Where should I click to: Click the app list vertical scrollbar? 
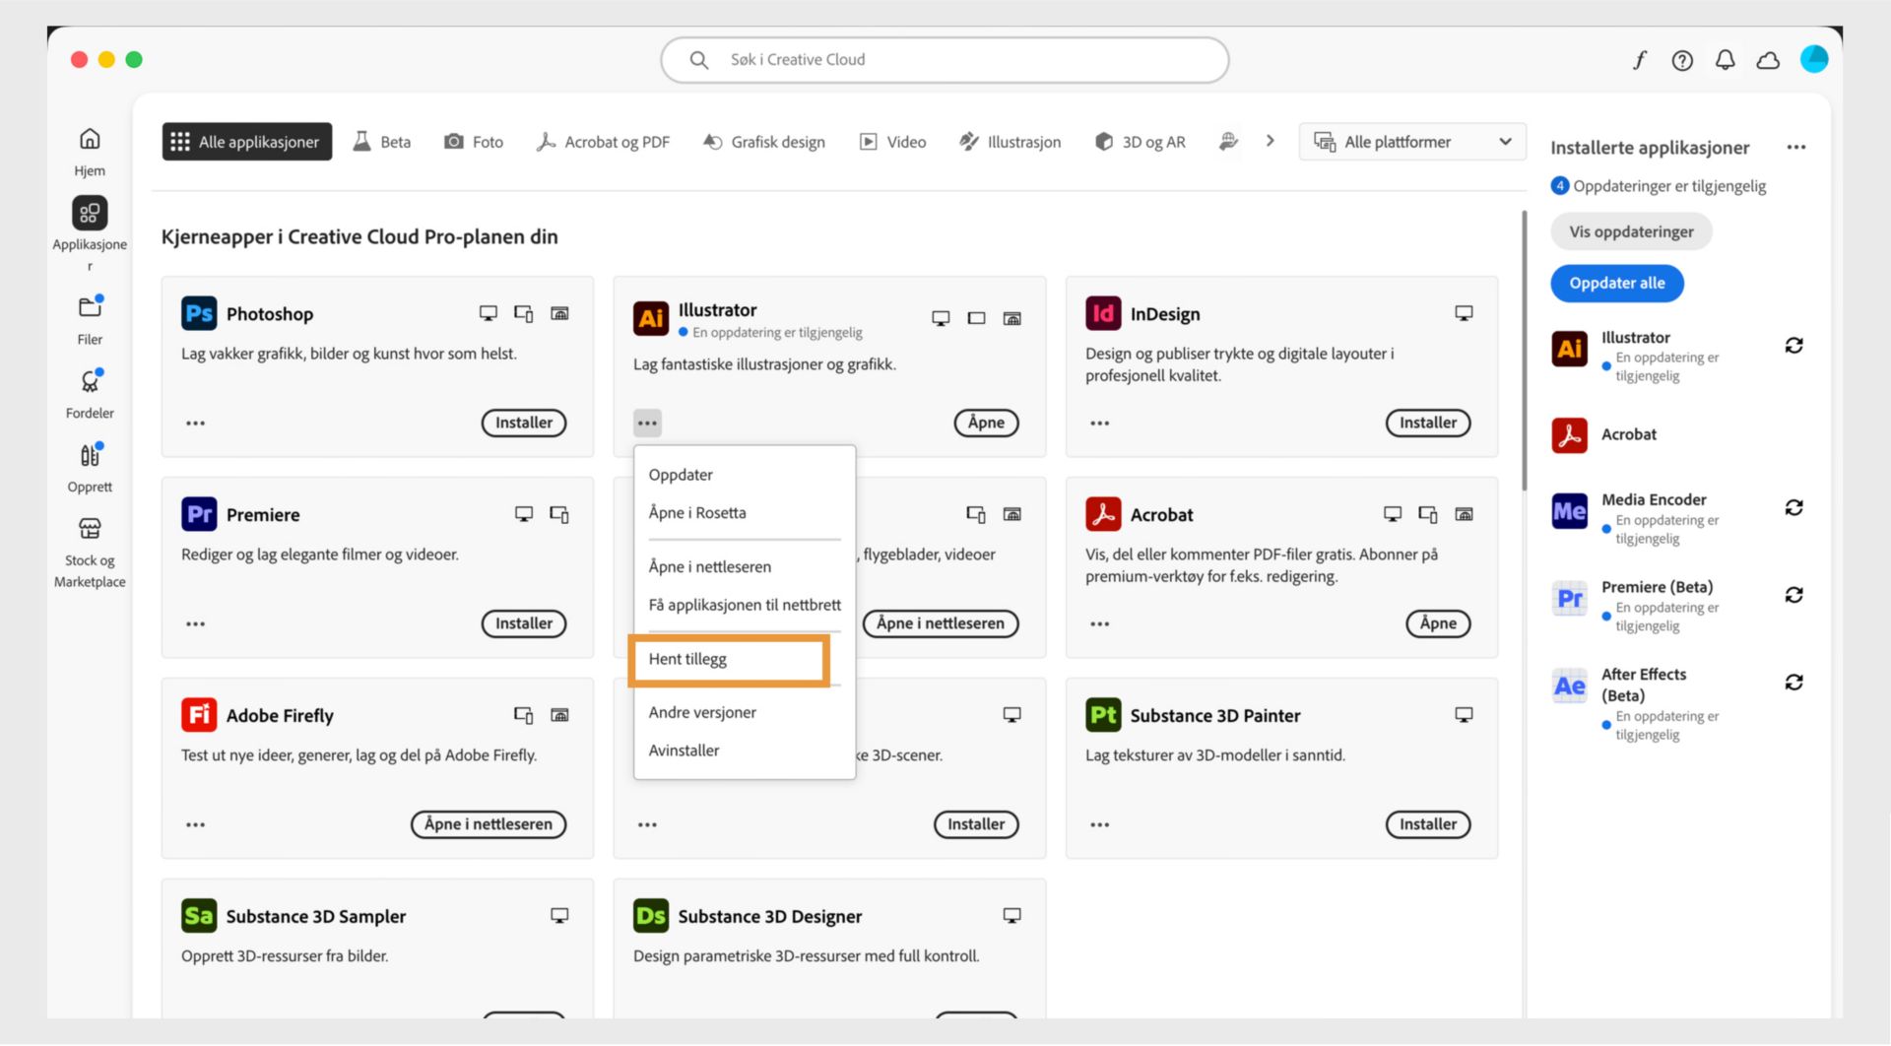click(1525, 350)
